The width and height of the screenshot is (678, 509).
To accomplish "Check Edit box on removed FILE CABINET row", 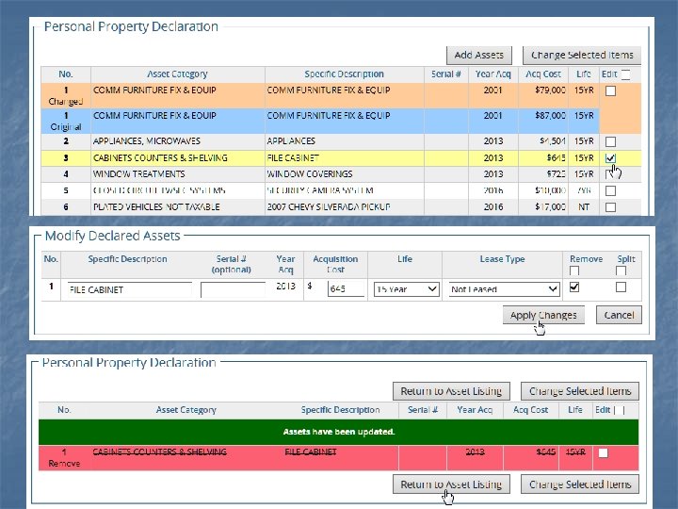I will (x=604, y=453).
